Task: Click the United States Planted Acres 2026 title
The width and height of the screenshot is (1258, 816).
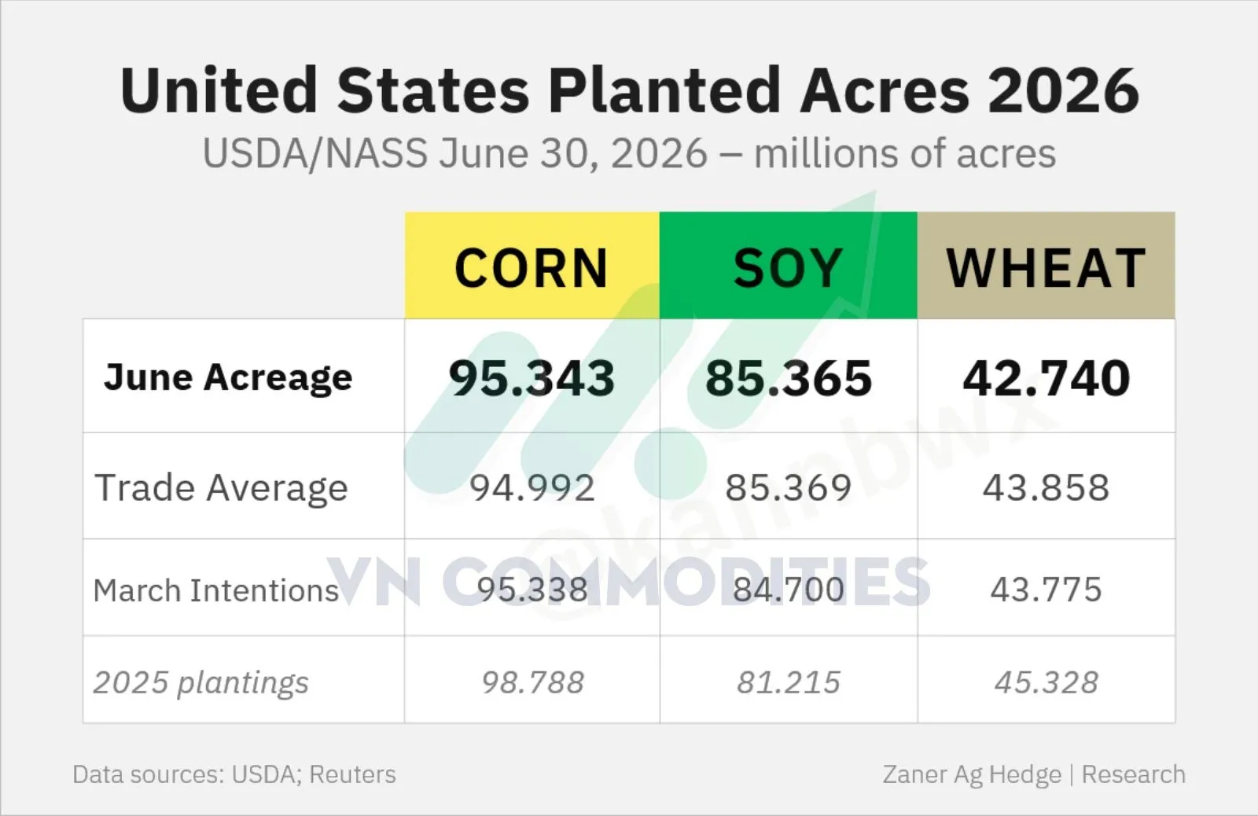Action: pos(630,90)
